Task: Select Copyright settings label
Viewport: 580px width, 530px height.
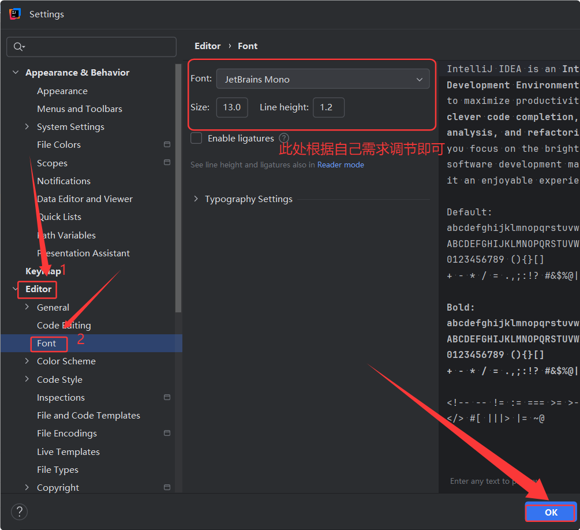Action: (x=58, y=488)
